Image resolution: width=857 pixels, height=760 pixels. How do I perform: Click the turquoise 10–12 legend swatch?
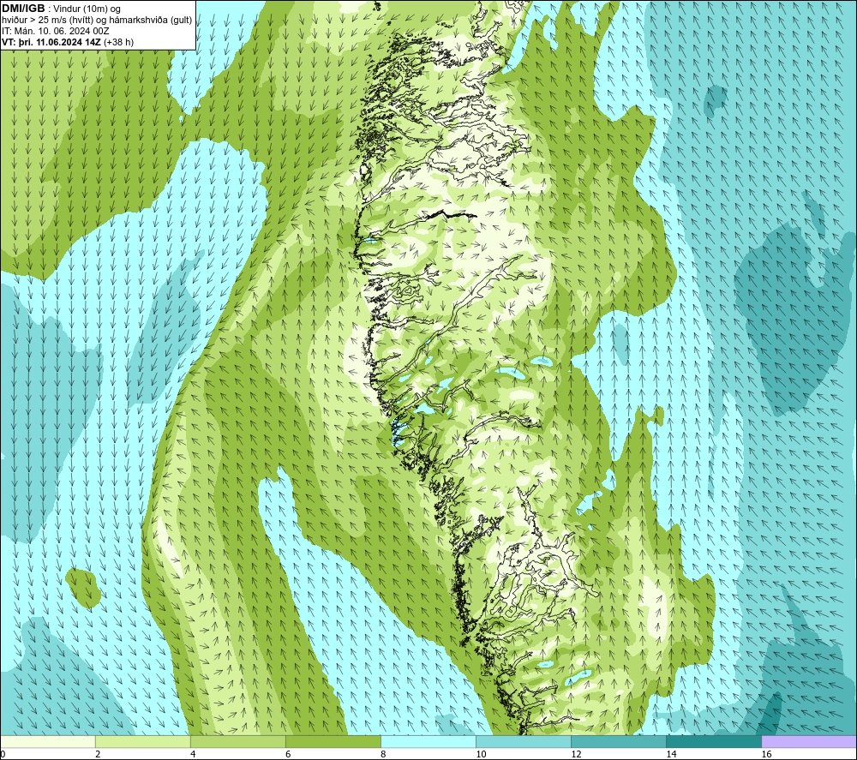pyautogui.click(x=523, y=741)
